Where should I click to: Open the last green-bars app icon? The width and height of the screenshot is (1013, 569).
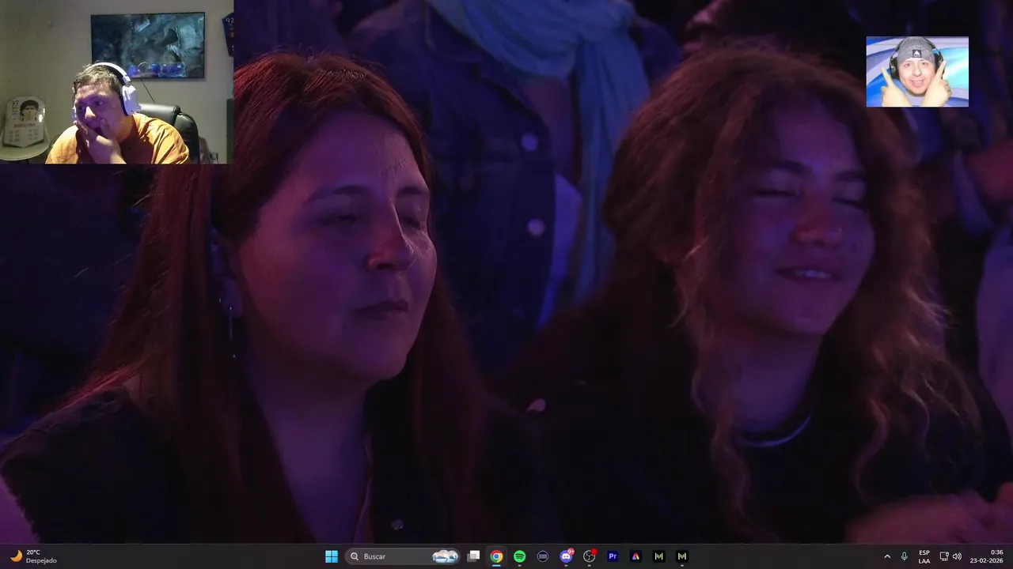tap(681, 556)
